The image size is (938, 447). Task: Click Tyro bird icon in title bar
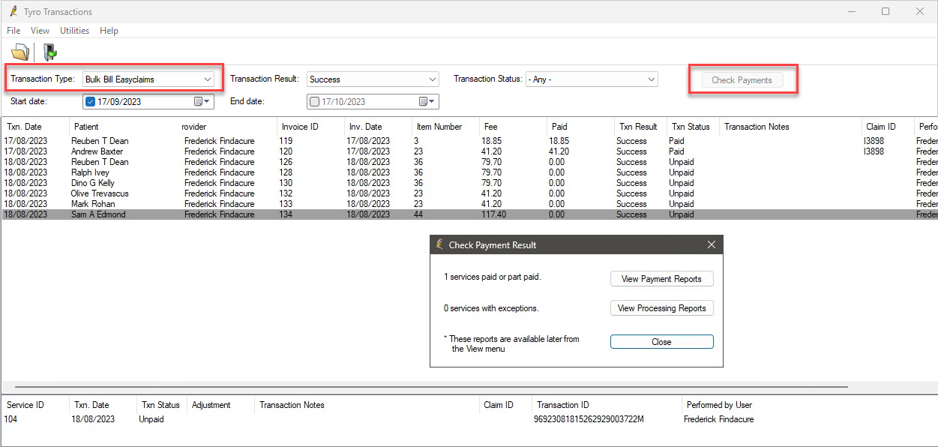(x=13, y=11)
